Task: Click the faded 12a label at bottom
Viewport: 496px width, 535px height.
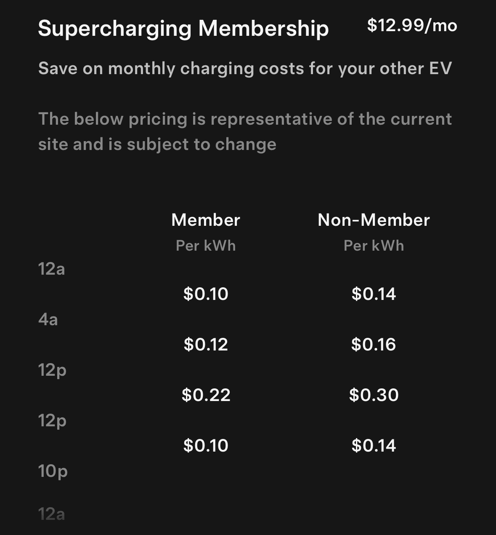Action: [x=51, y=514]
